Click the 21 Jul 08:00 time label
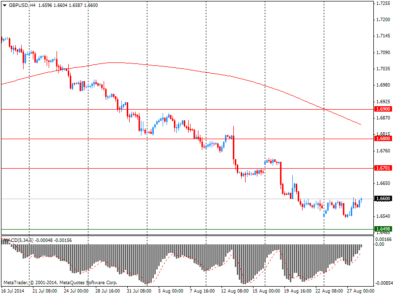393x295 pixels. coord(45,291)
